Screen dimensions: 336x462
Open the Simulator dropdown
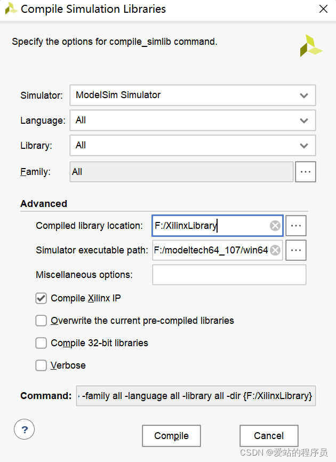click(303, 95)
